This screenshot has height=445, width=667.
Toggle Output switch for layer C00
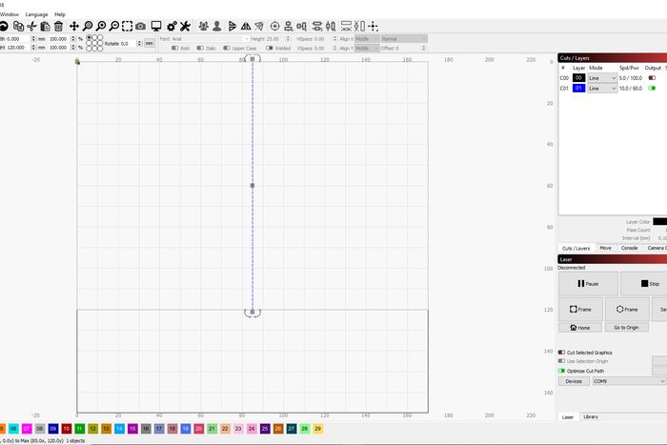click(x=652, y=78)
